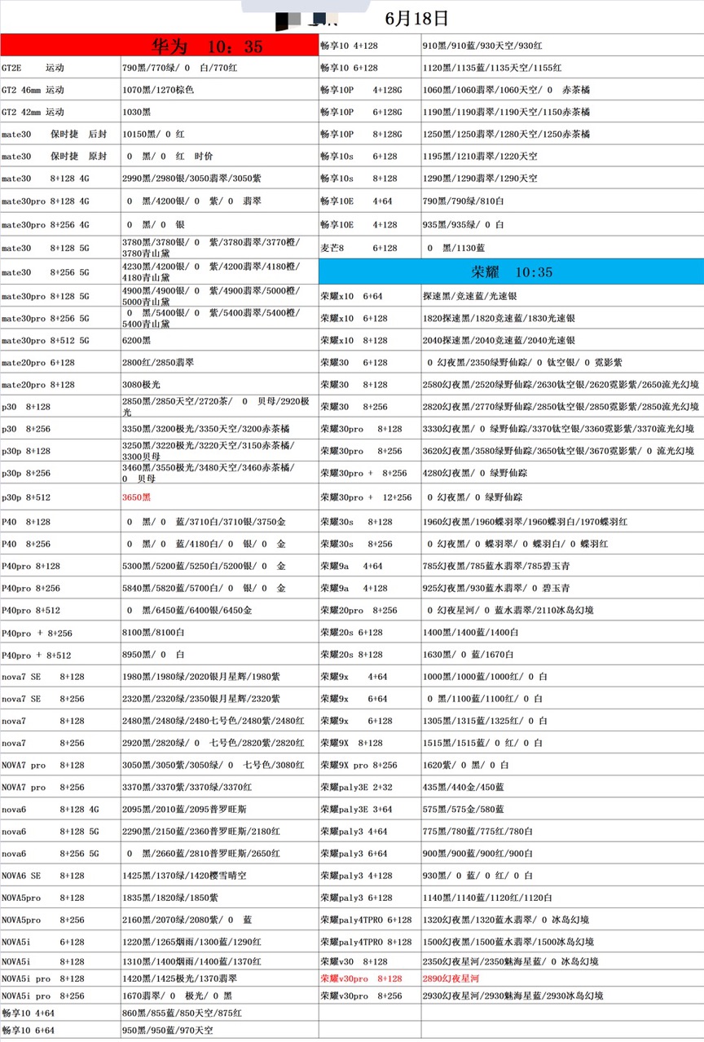This screenshot has width=704, height=1042.
Task: Select the 畅享10 4+128 model cell
Action: [370, 46]
